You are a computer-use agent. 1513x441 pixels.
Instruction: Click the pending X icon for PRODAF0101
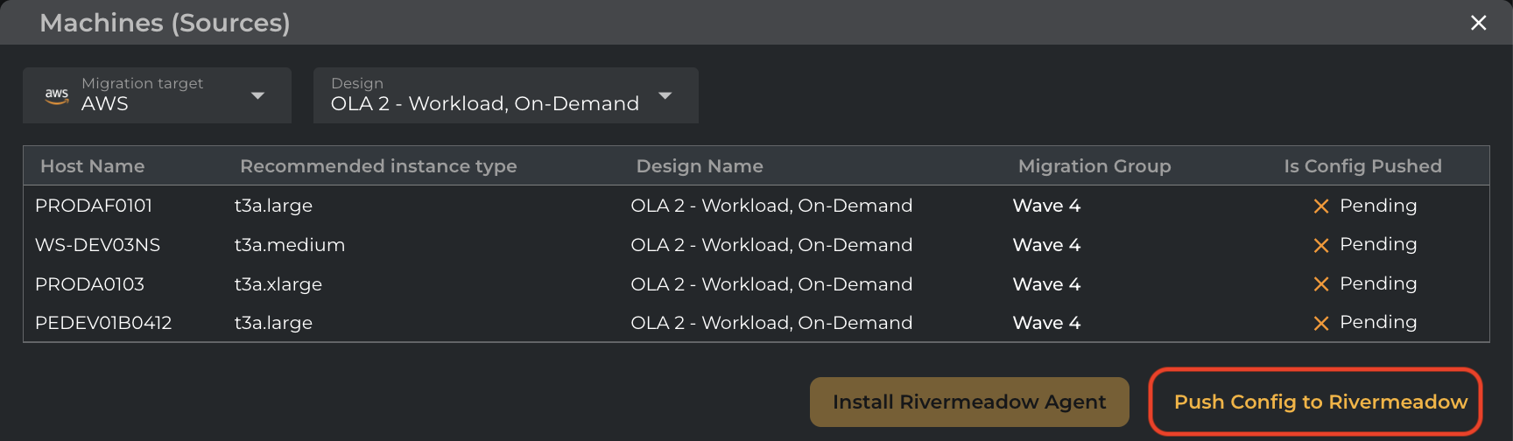click(1321, 206)
